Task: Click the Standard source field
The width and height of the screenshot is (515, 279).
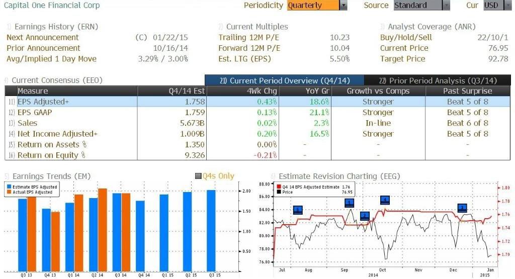Action: [418, 5]
